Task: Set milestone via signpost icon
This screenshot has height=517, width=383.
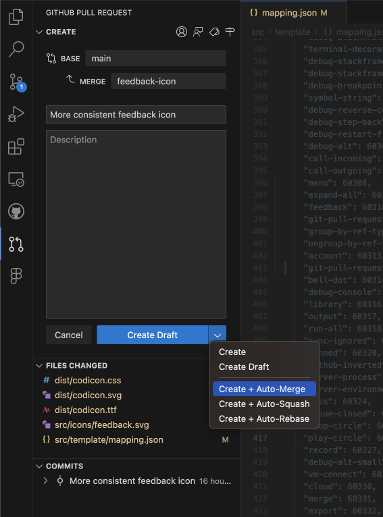Action: click(x=230, y=32)
